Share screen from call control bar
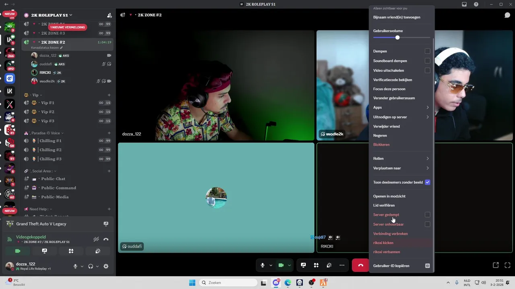This screenshot has width=515, height=289. click(303, 265)
